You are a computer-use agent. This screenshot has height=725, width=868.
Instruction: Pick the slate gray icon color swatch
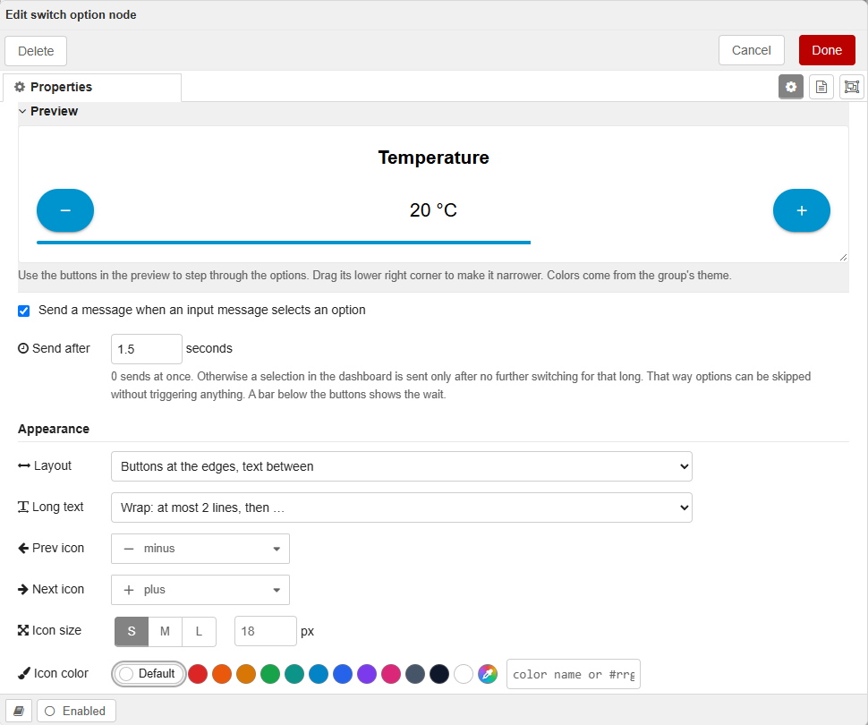pos(415,674)
